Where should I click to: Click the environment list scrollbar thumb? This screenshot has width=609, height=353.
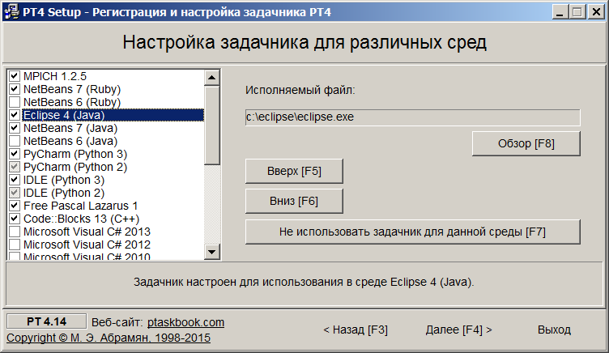pyautogui.click(x=211, y=125)
